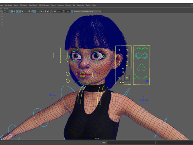193x145 pixels.
Task: Toggle the View Transform icon
Action: coord(72,11)
